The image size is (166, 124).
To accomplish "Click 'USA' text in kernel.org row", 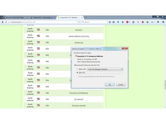I will (47, 42).
